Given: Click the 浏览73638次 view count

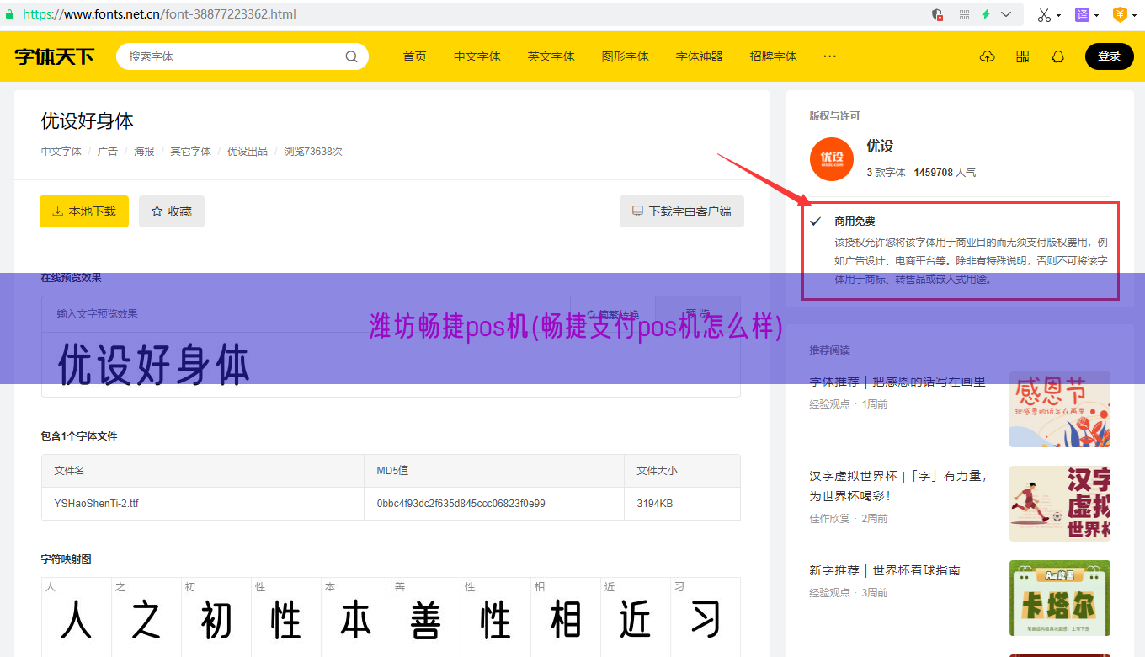Looking at the screenshot, I should tap(313, 152).
